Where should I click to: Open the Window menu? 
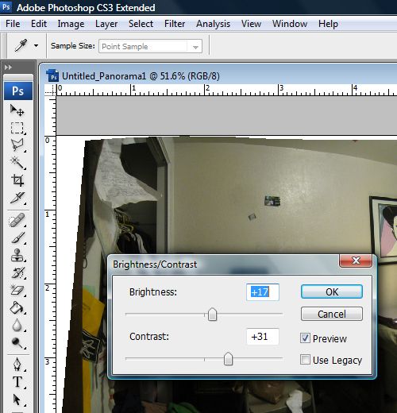(290, 24)
